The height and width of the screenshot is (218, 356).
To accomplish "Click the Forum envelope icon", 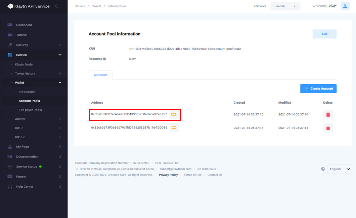I will click(x=10, y=177).
